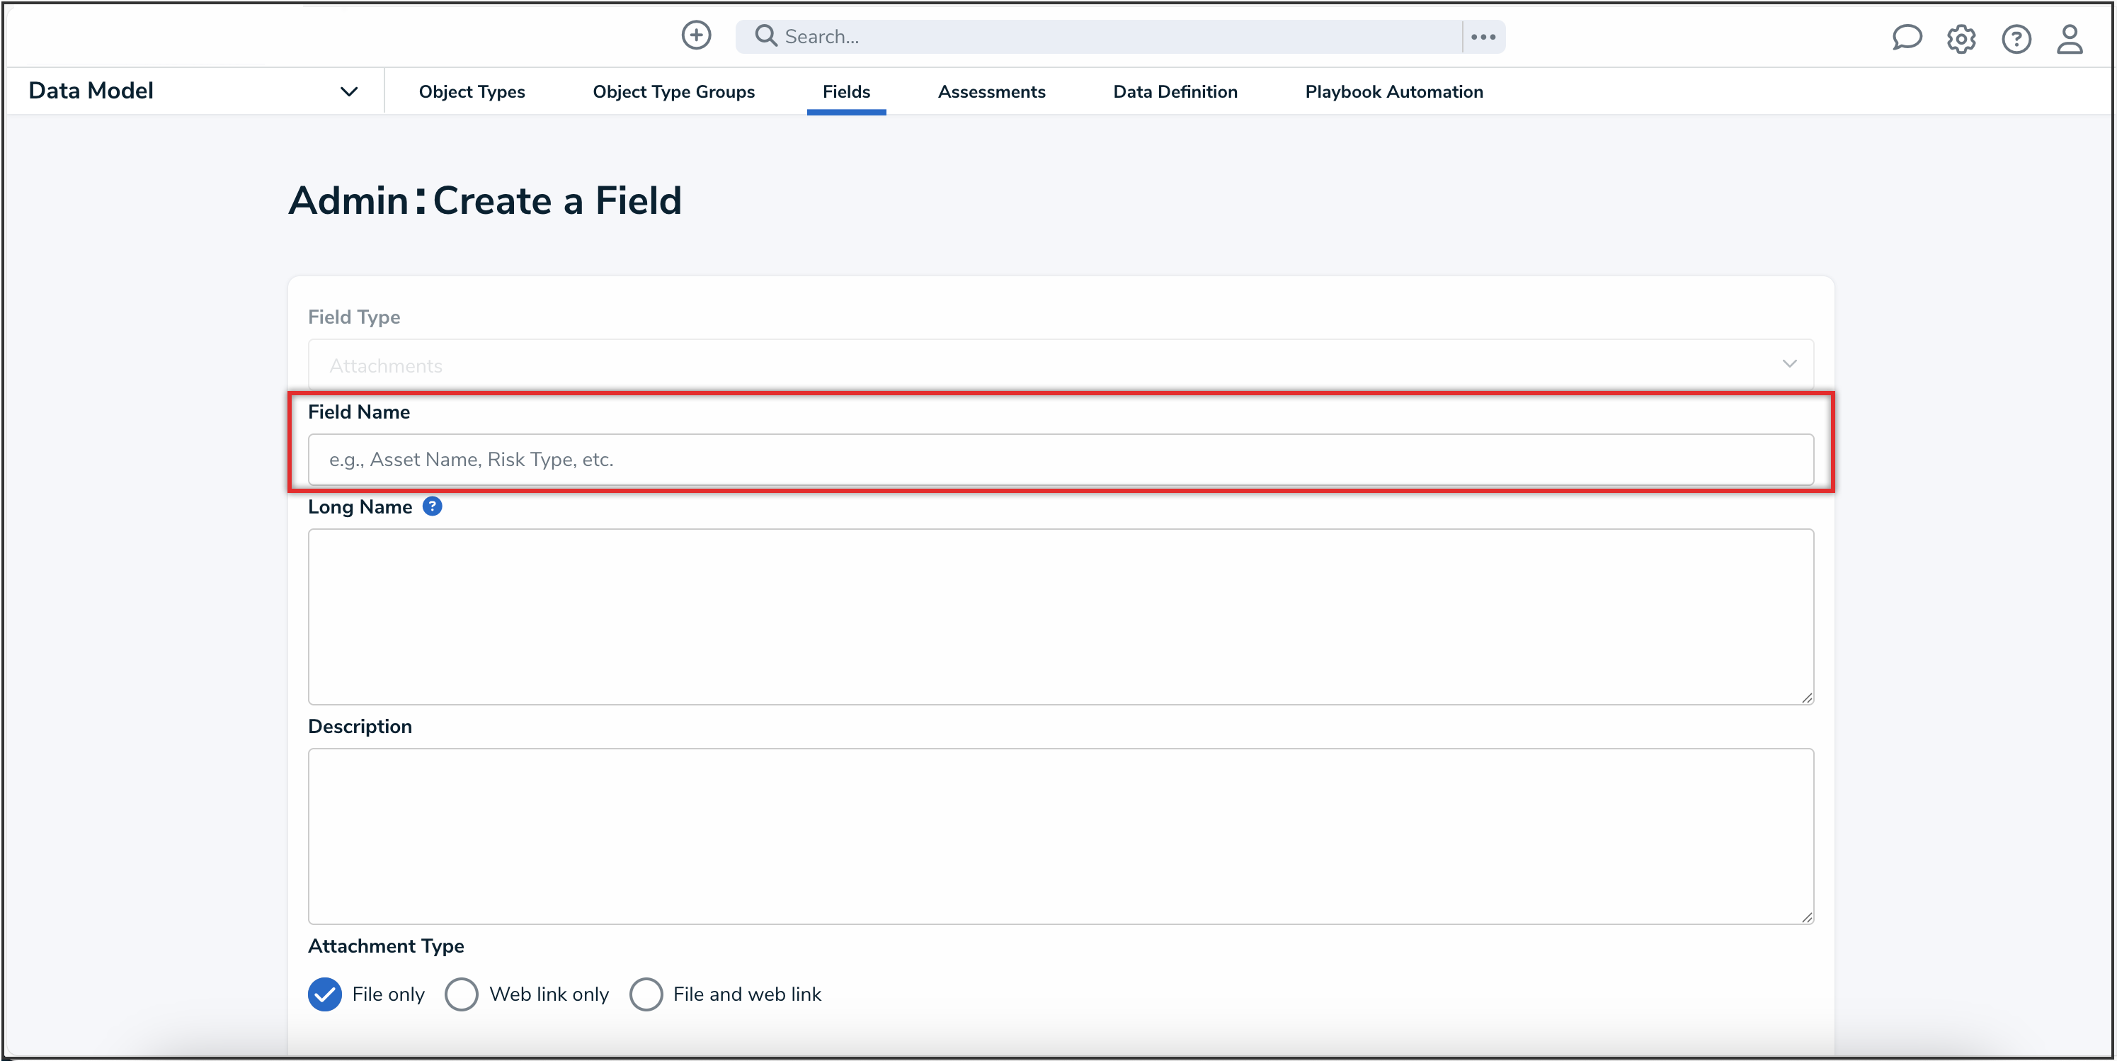This screenshot has width=2117, height=1061.
Task: Open the settings gear icon
Action: pyautogui.click(x=1962, y=39)
